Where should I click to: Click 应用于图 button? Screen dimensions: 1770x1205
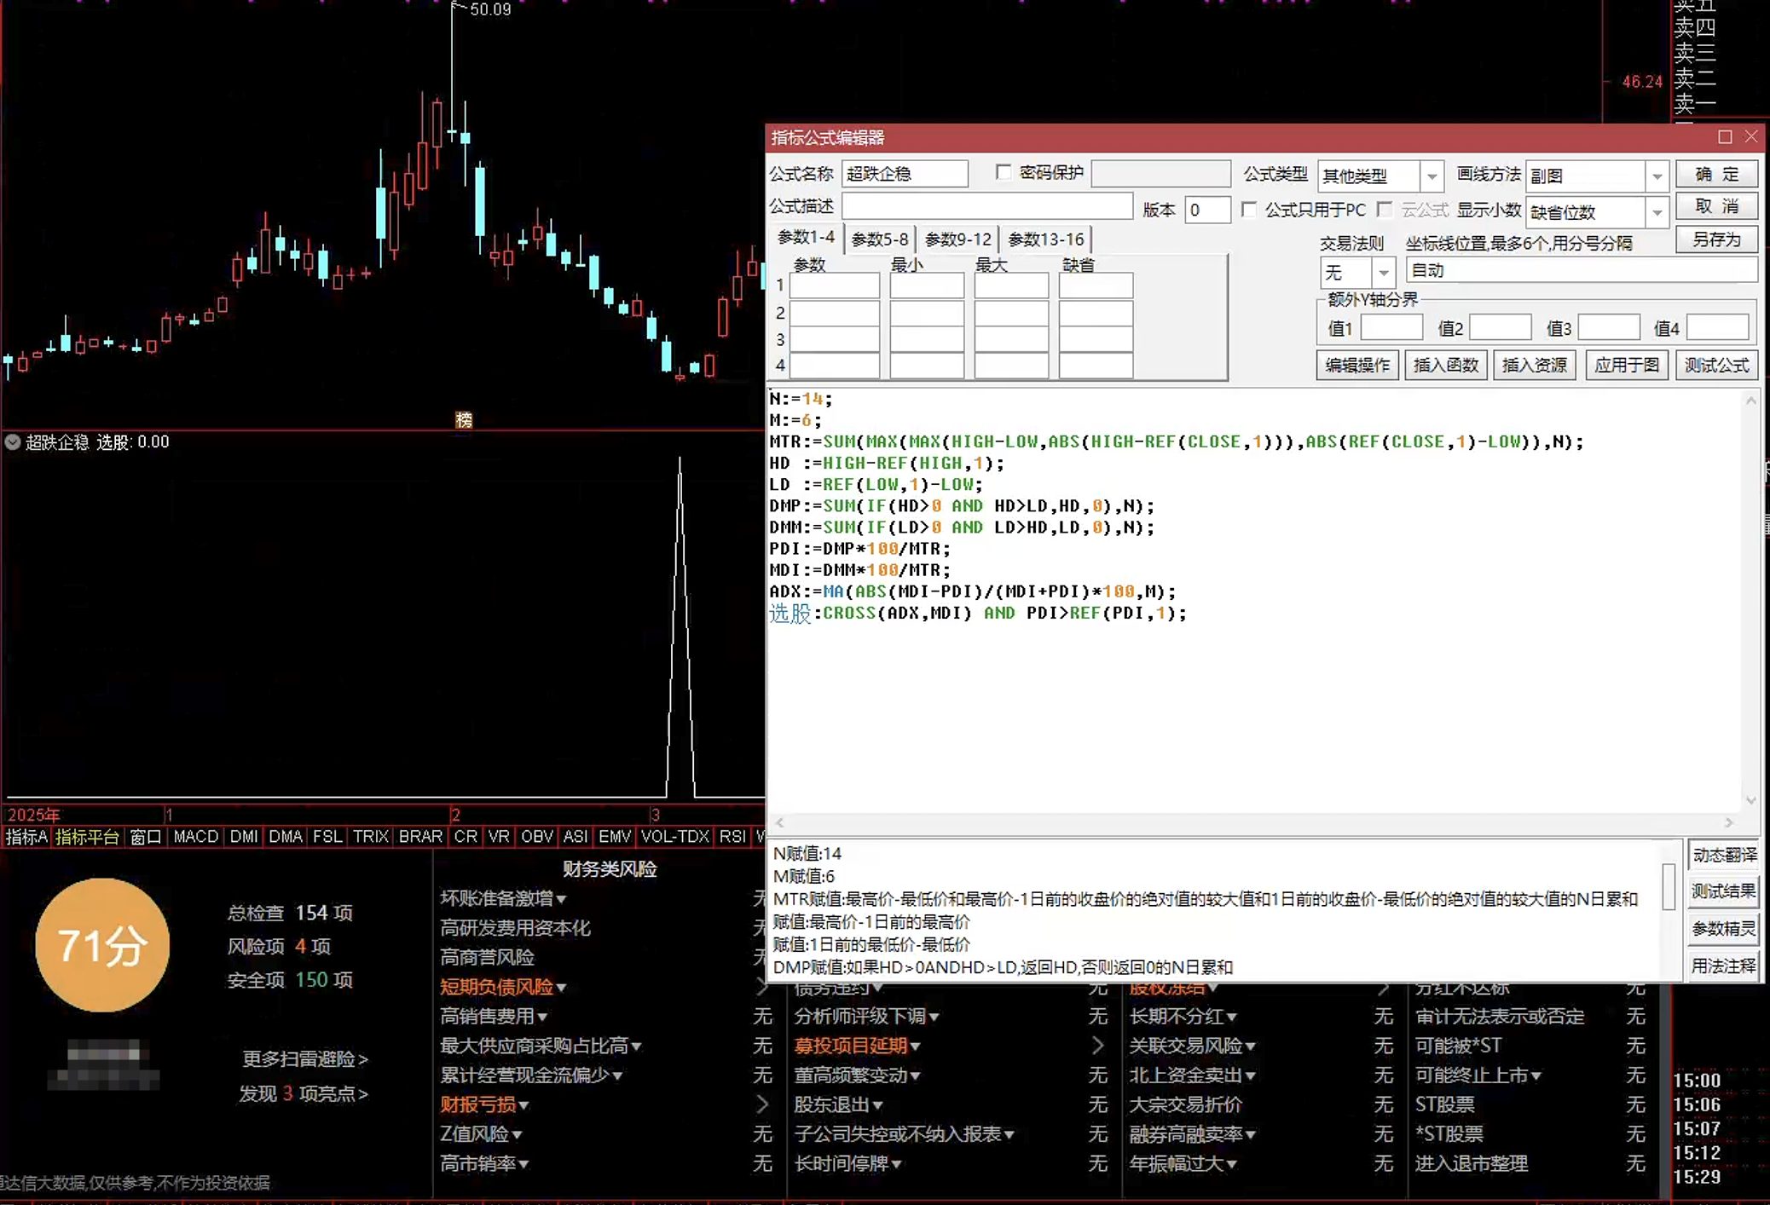click(x=1627, y=365)
